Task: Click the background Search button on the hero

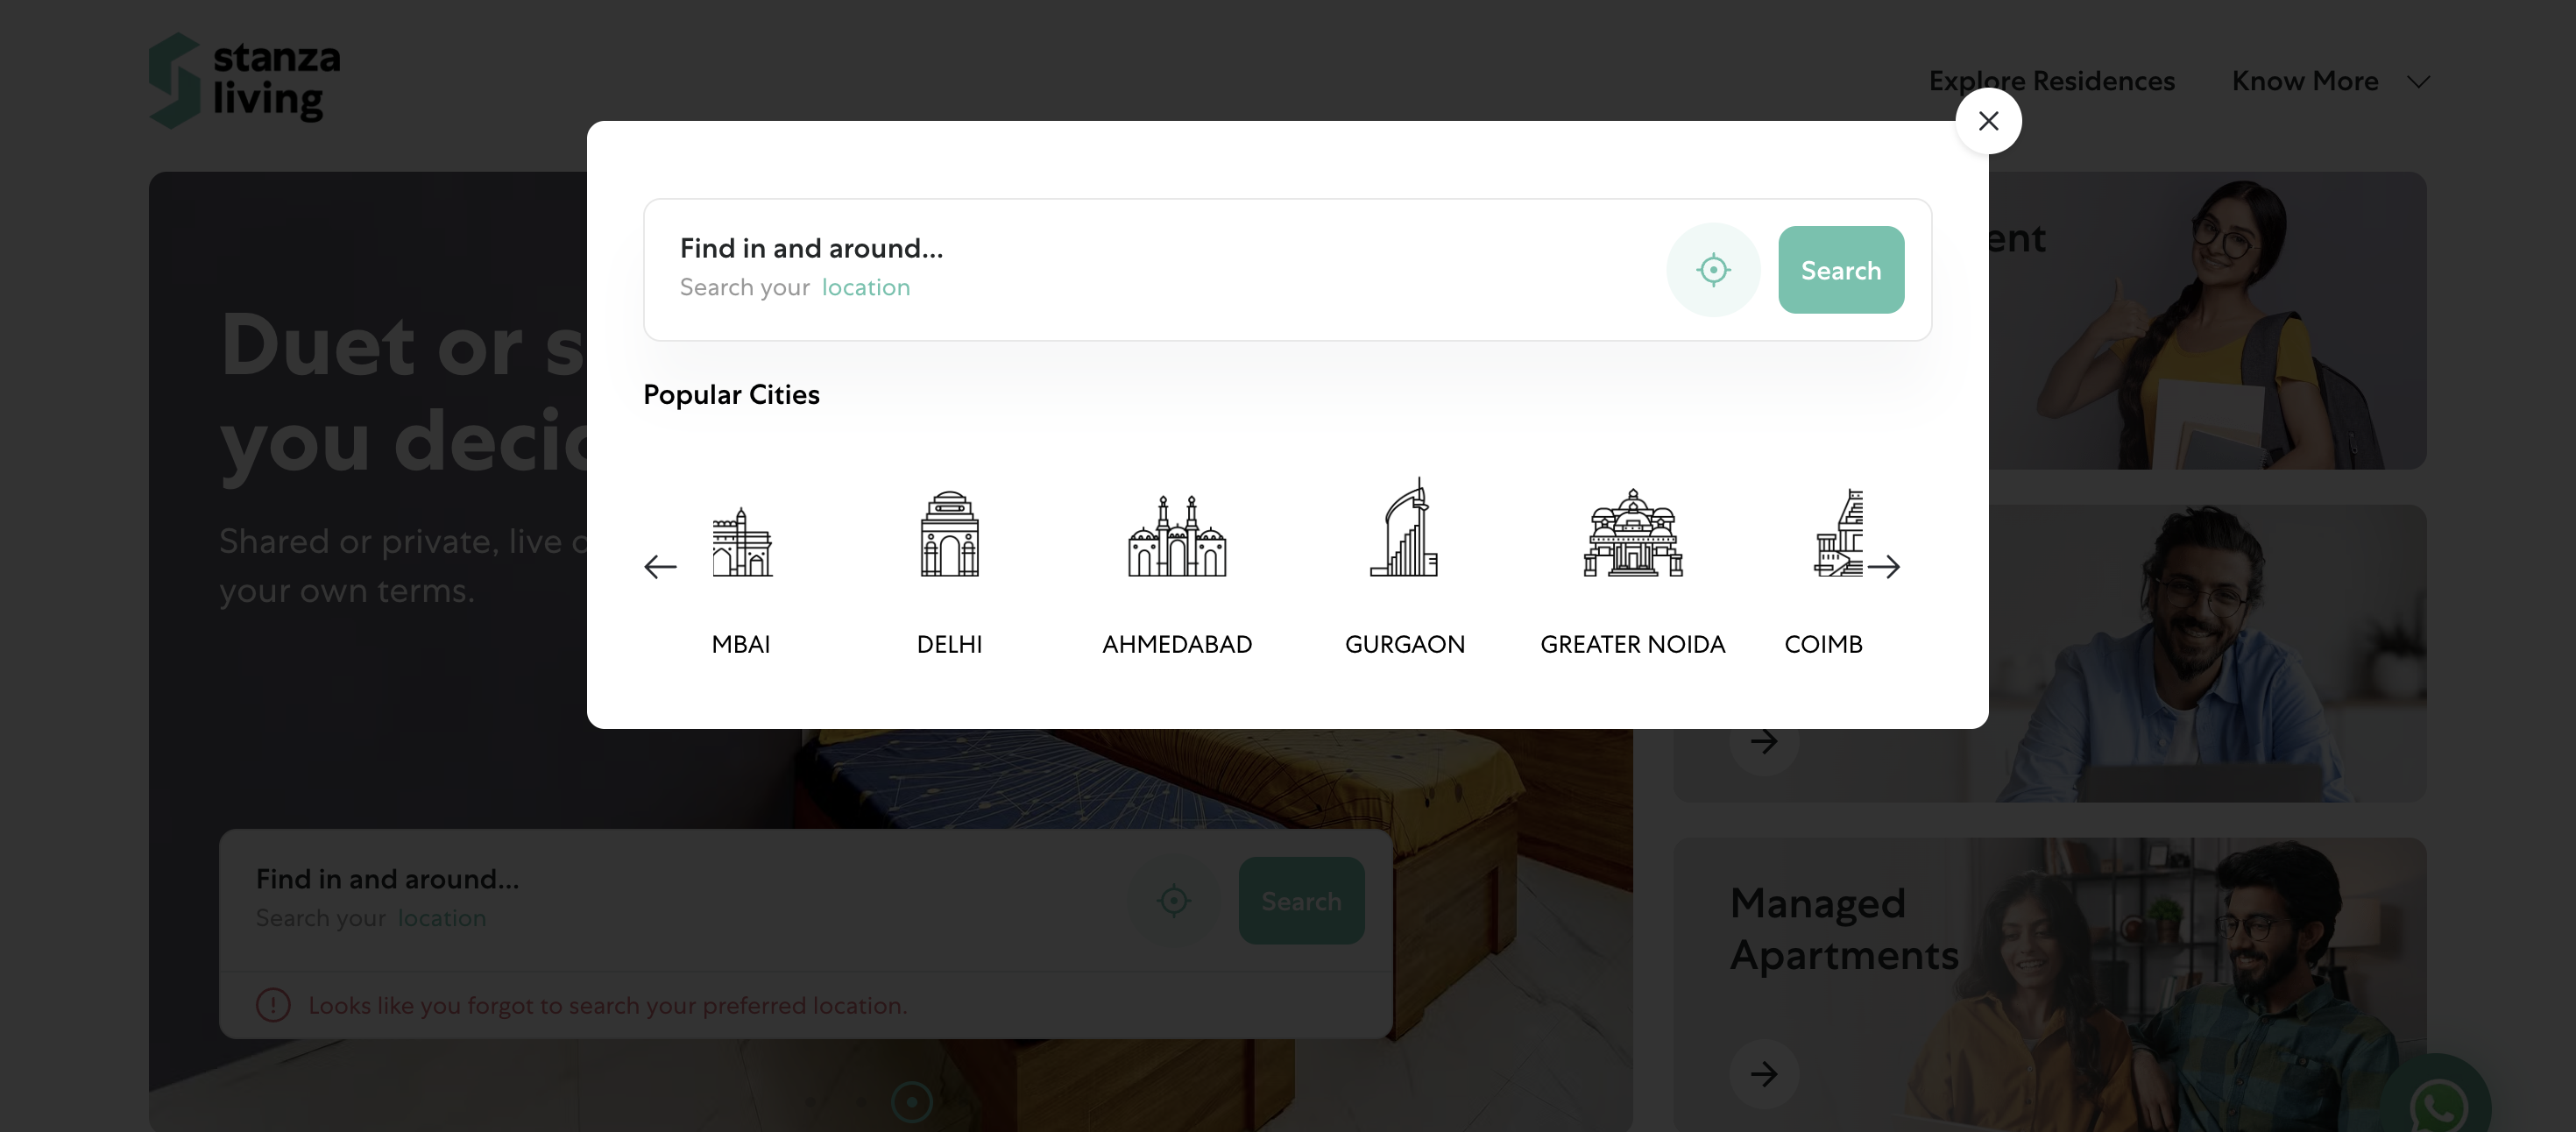Action: [x=1301, y=901]
